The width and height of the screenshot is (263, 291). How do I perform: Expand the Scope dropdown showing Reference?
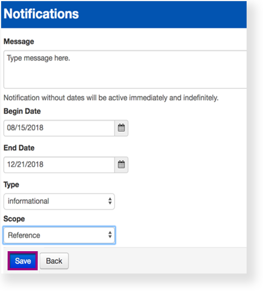pos(59,235)
